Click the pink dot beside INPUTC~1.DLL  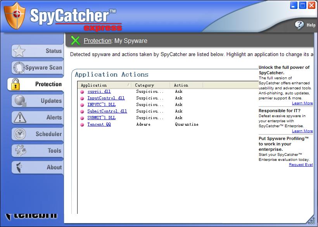click(x=82, y=105)
